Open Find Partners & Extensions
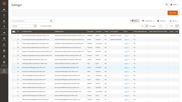This screenshot has height=102, width=182. [4, 64]
